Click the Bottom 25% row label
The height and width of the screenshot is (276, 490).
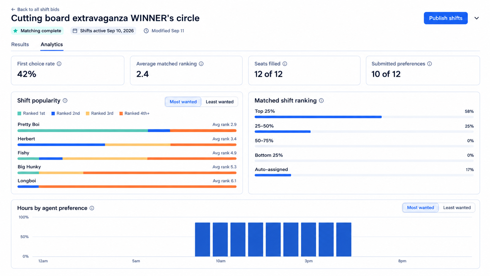(x=269, y=155)
